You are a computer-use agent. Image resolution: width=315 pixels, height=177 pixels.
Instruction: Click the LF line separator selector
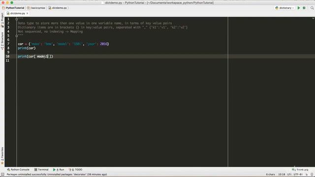point(289,175)
